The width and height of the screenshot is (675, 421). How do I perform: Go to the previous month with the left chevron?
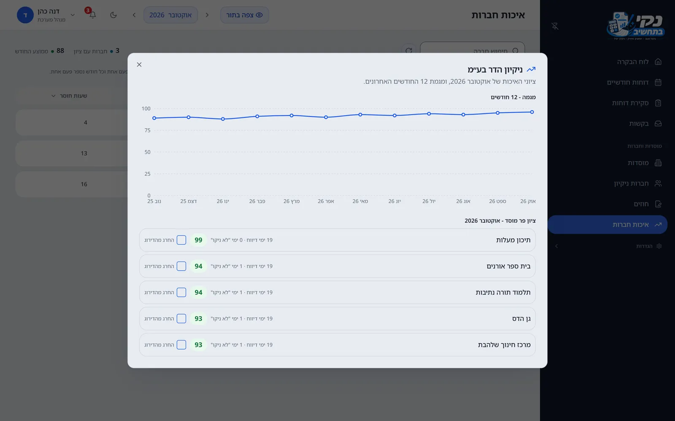tap(134, 15)
